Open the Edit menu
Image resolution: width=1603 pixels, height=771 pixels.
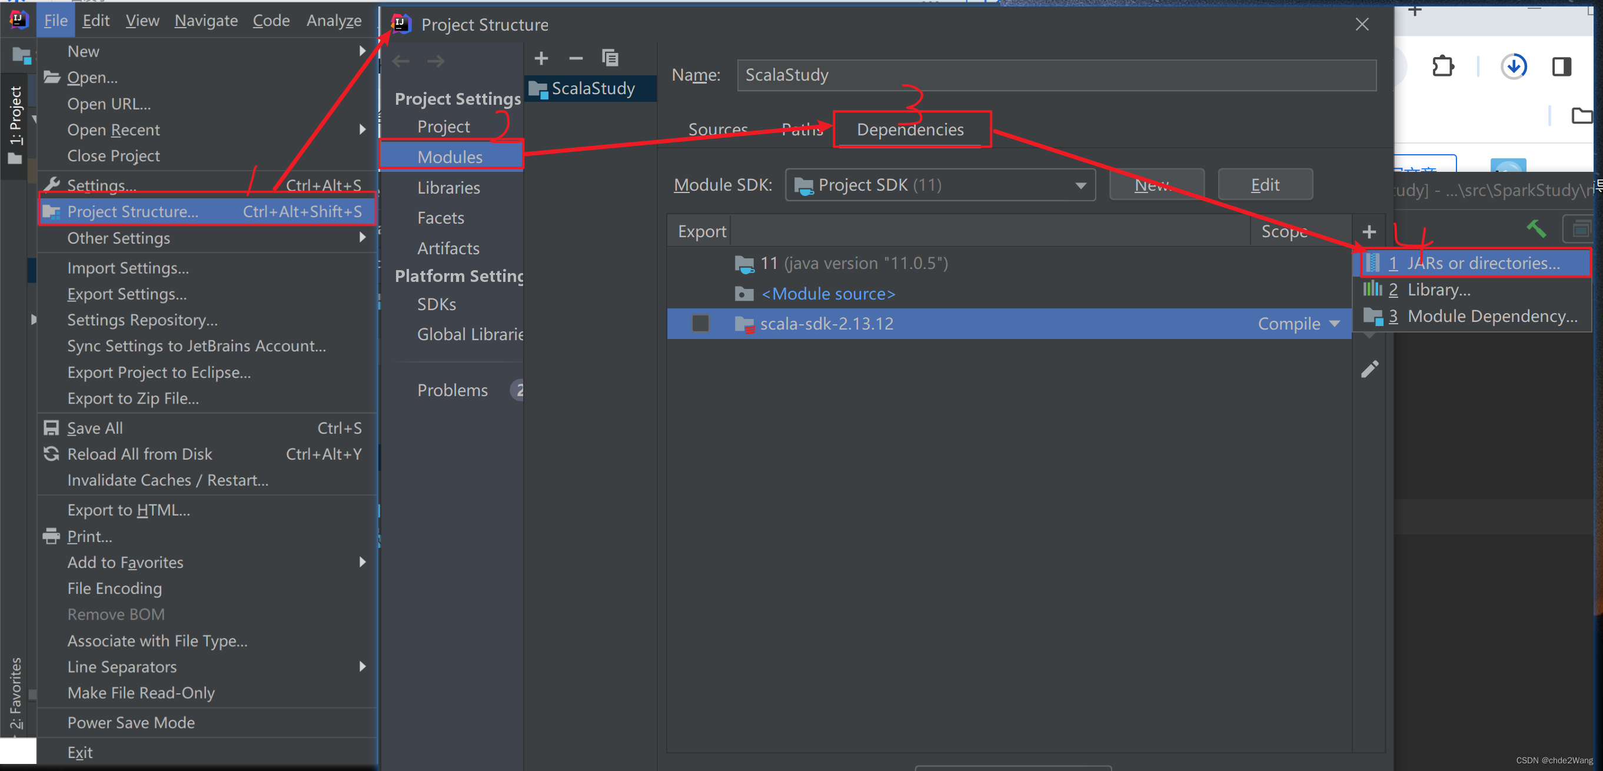coord(96,21)
